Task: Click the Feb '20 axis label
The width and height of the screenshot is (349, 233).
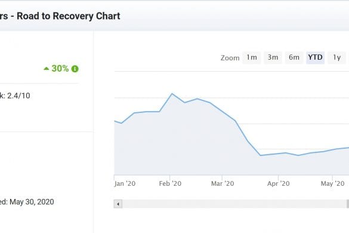Action: [x=170, y=183]
